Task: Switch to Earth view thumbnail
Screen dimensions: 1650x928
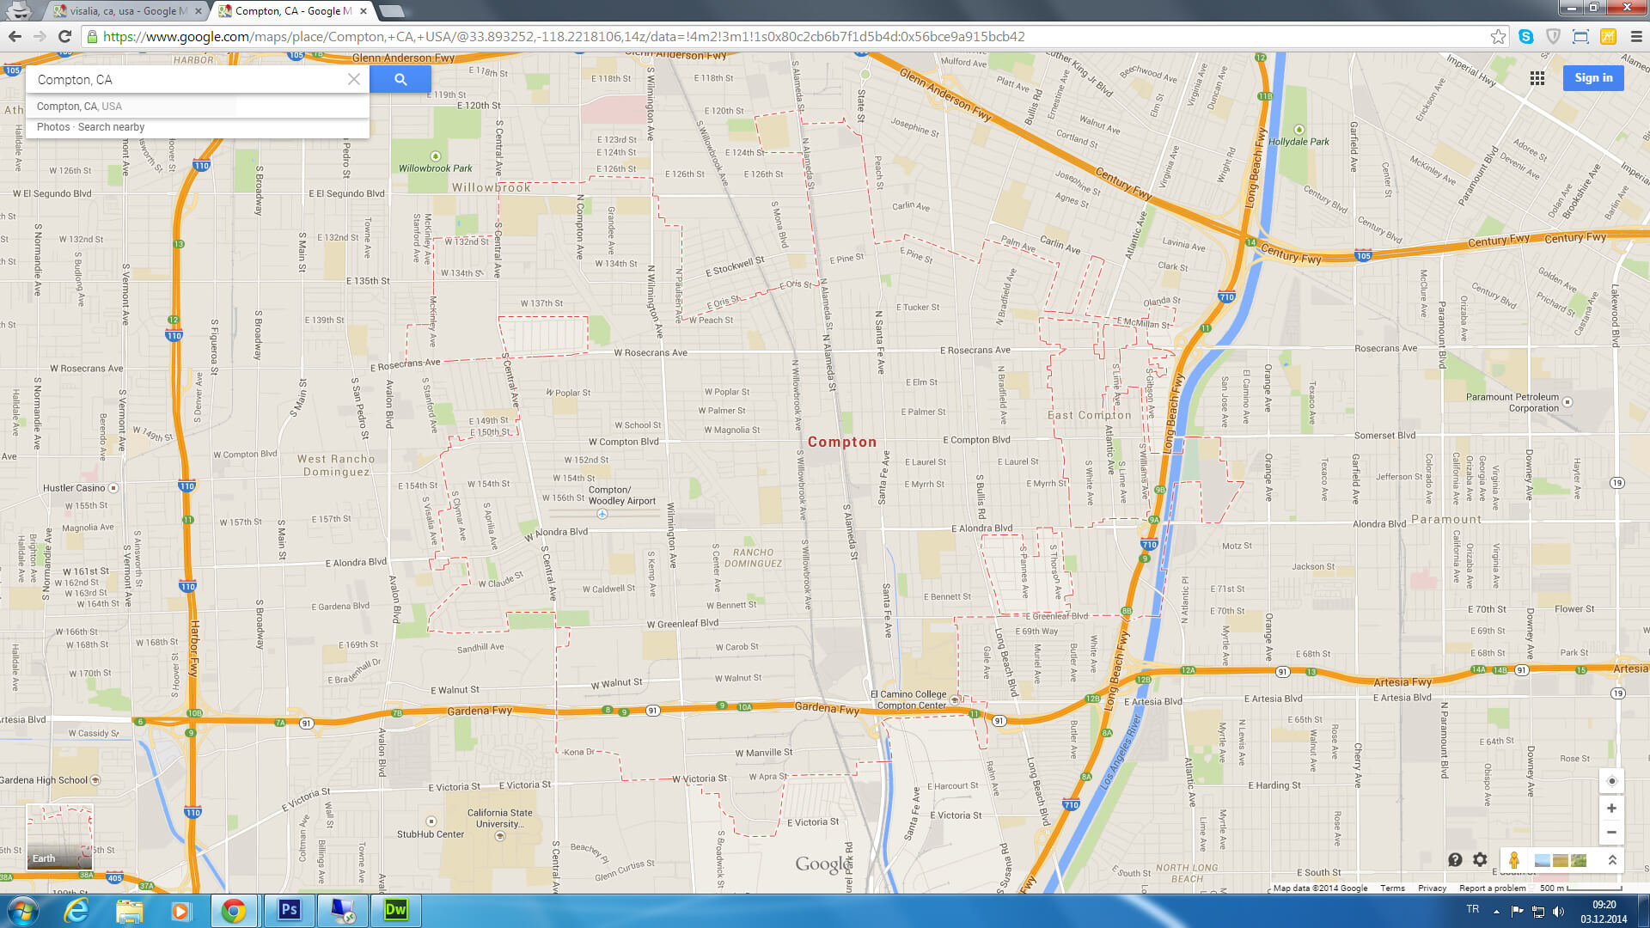Action: click(59, 836)
